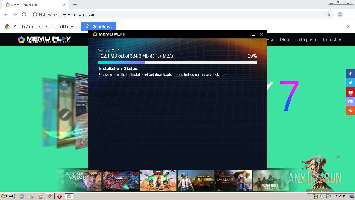
Task: Open the English language dropdown
Action: [332, 39]
